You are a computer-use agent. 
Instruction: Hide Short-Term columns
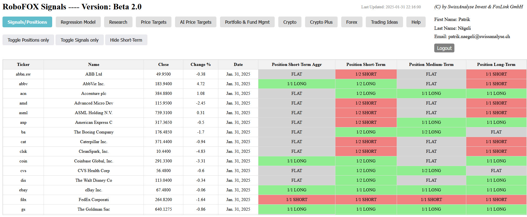pos(126,40)
